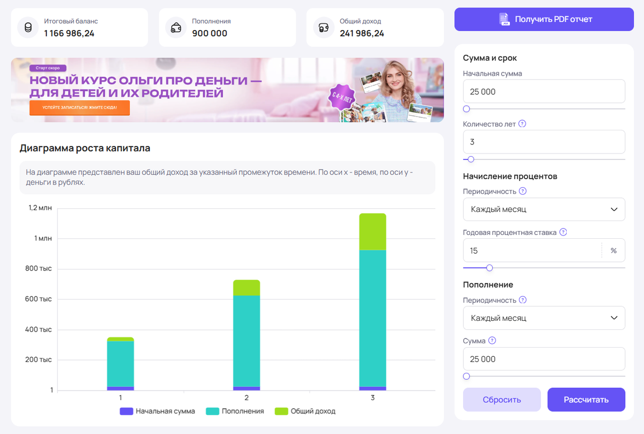
Task: Click the annual interest rate slider handle
Action: [489, 268]
